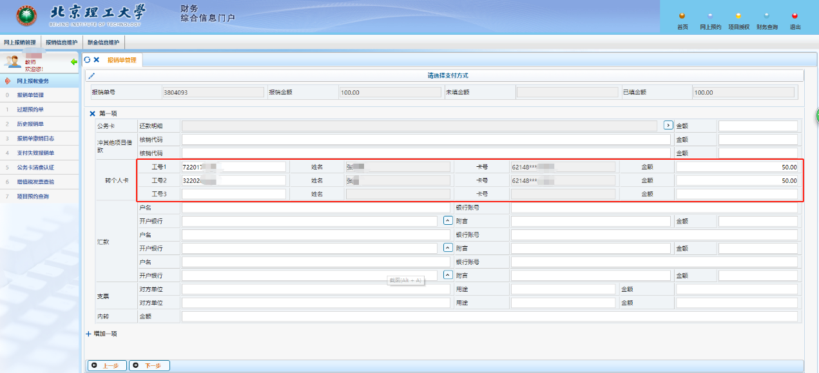The width and height of the screenshot is (819, 373).
Task: Expand the third 开户银行 dropdown
Action: (x=448, y=275)
